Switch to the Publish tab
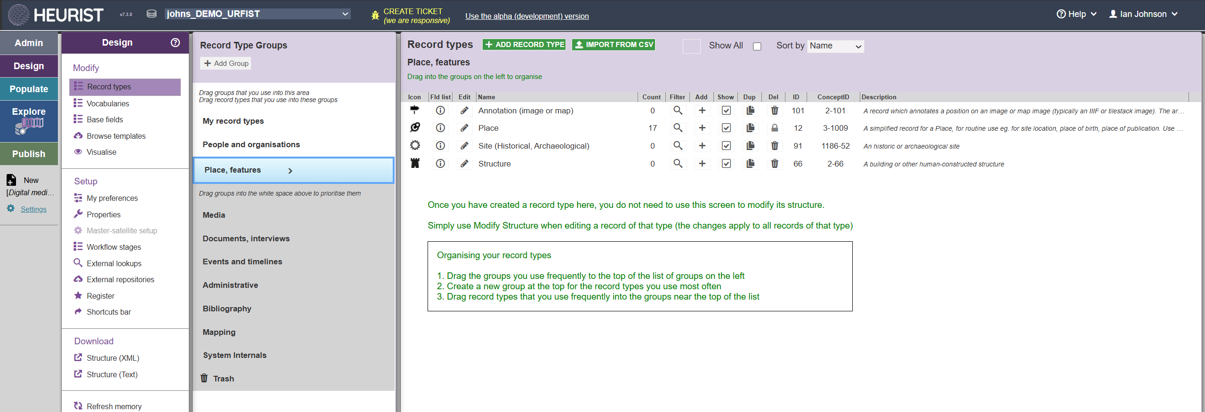 pos(29,154)
